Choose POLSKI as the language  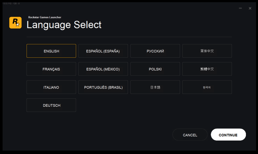click(x=155, y=69)
